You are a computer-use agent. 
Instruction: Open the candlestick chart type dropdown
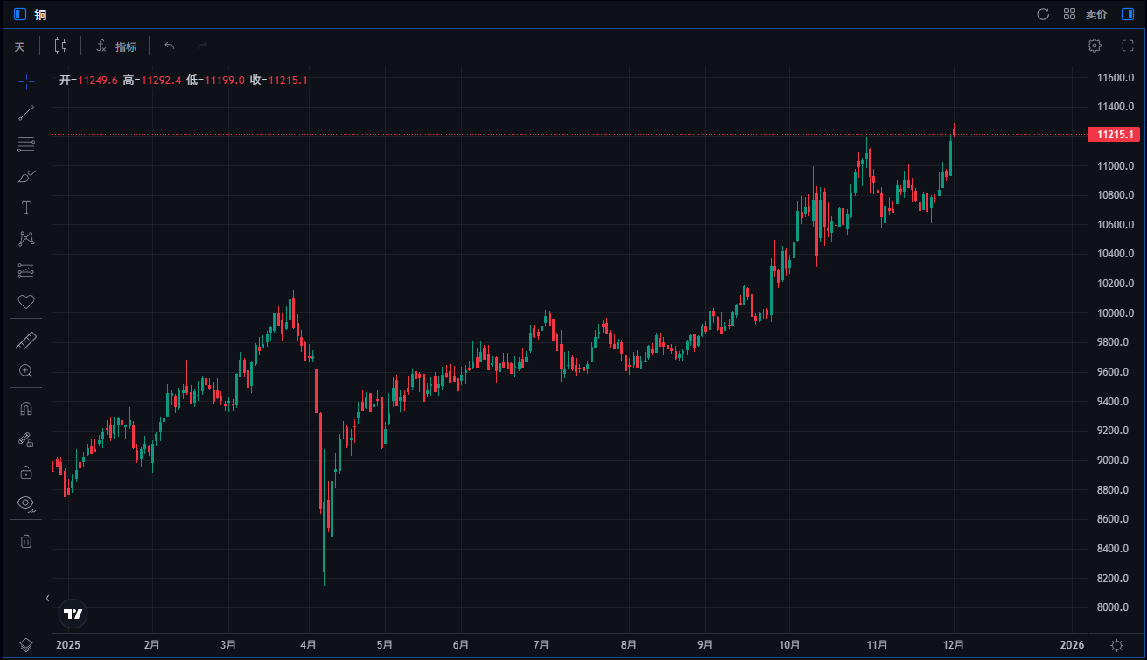pos(60,46)
